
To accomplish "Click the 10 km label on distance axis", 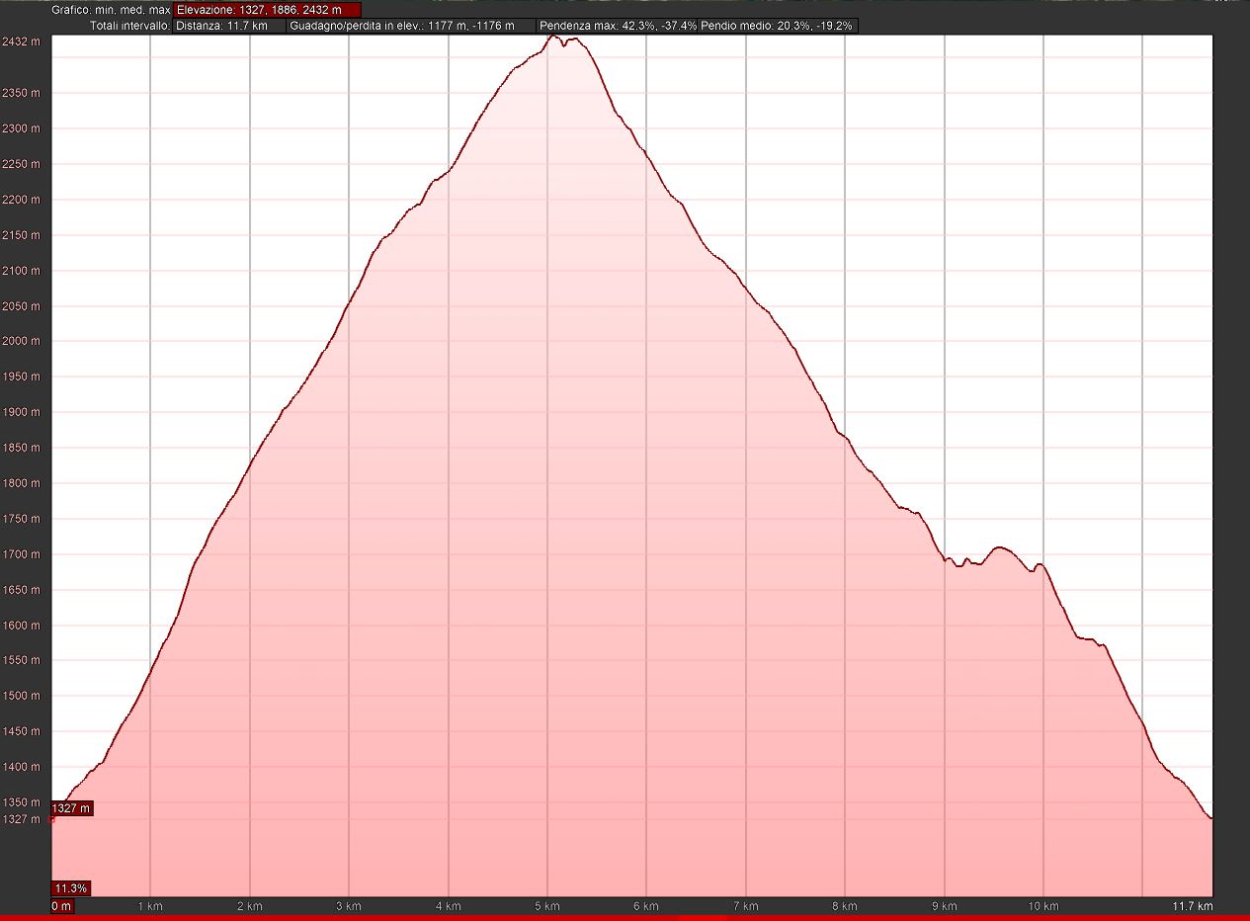I will [x=1043, y=906].
